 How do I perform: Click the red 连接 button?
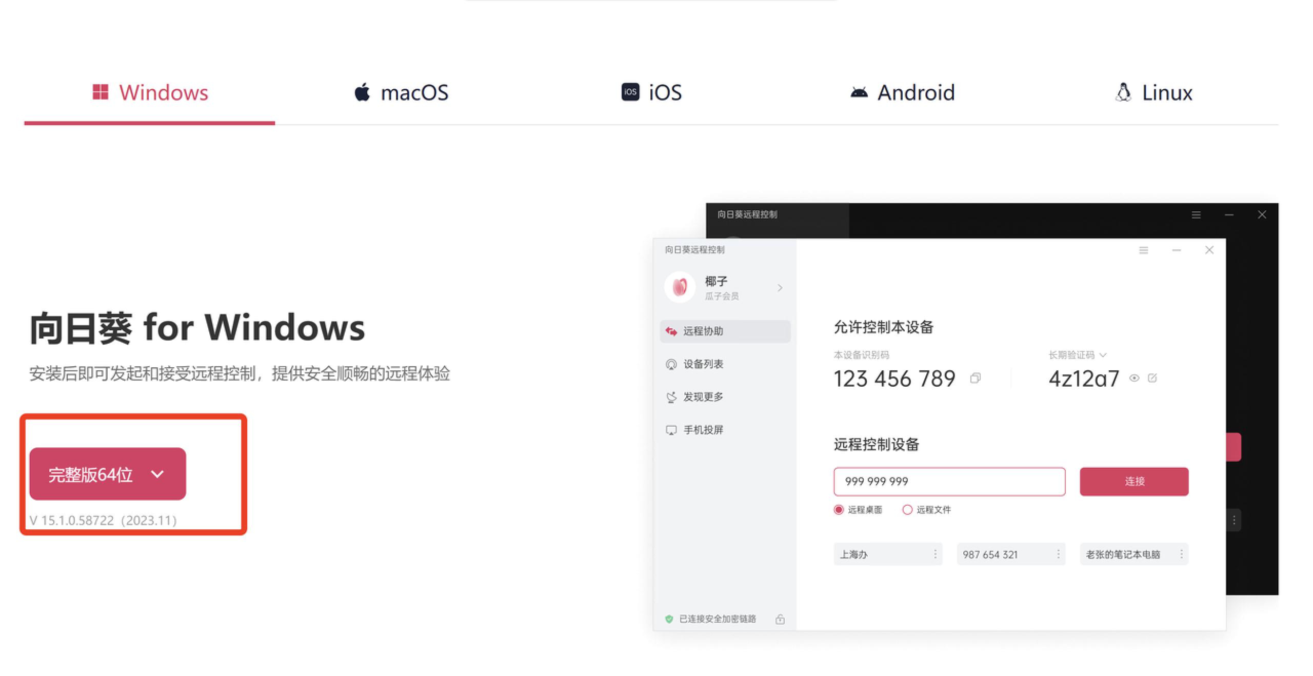coord(1134,482)
